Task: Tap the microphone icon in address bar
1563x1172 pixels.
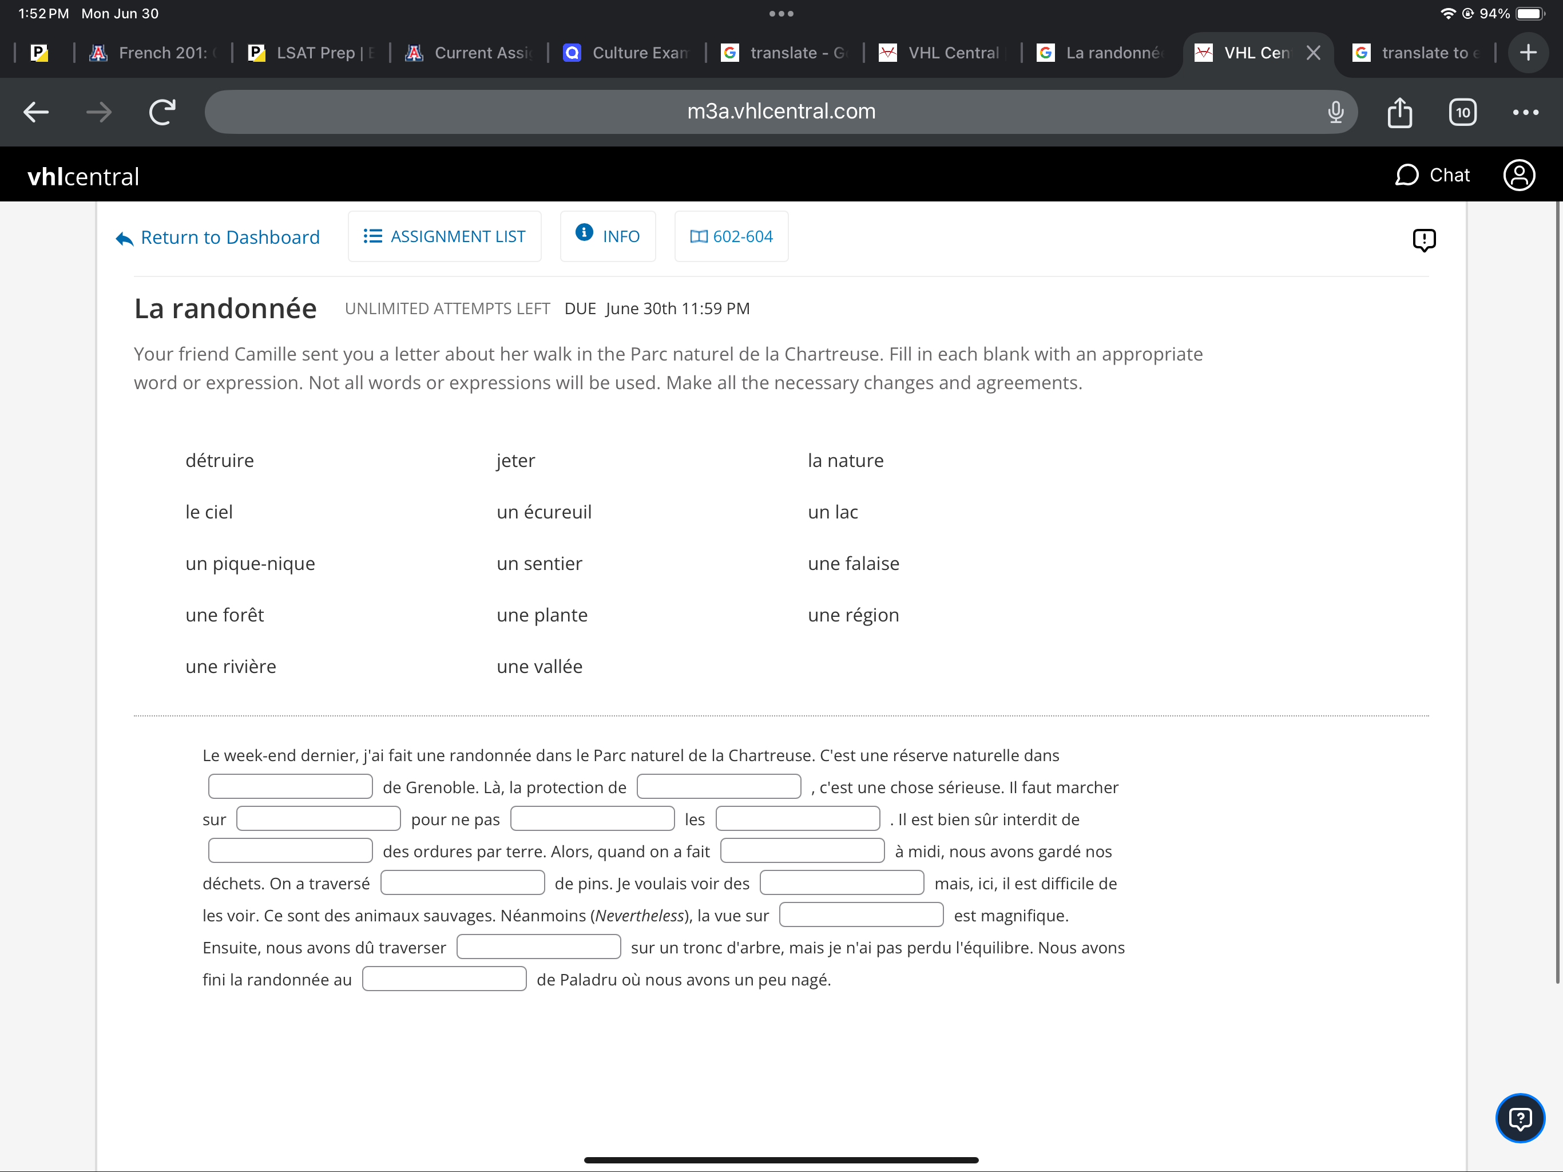Action: (1335, 112)
